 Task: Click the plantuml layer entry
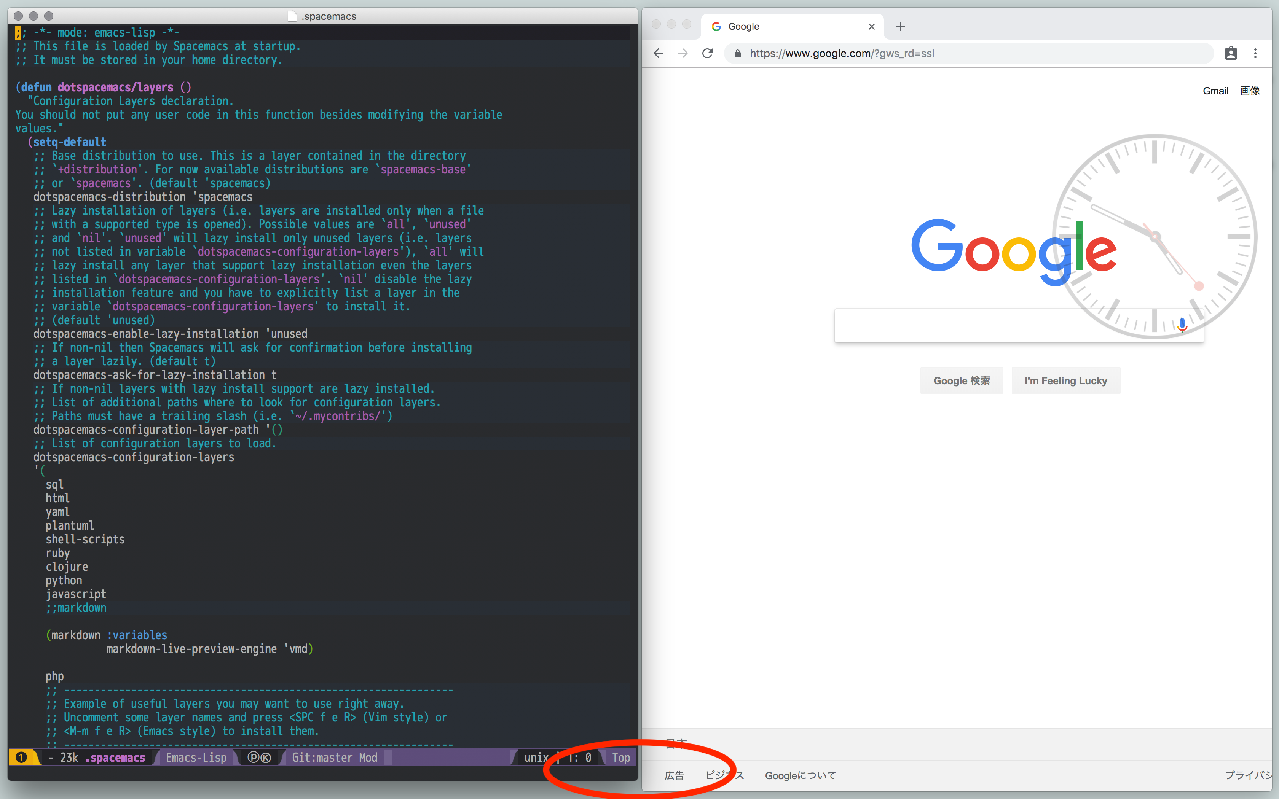tap(70, 525)
